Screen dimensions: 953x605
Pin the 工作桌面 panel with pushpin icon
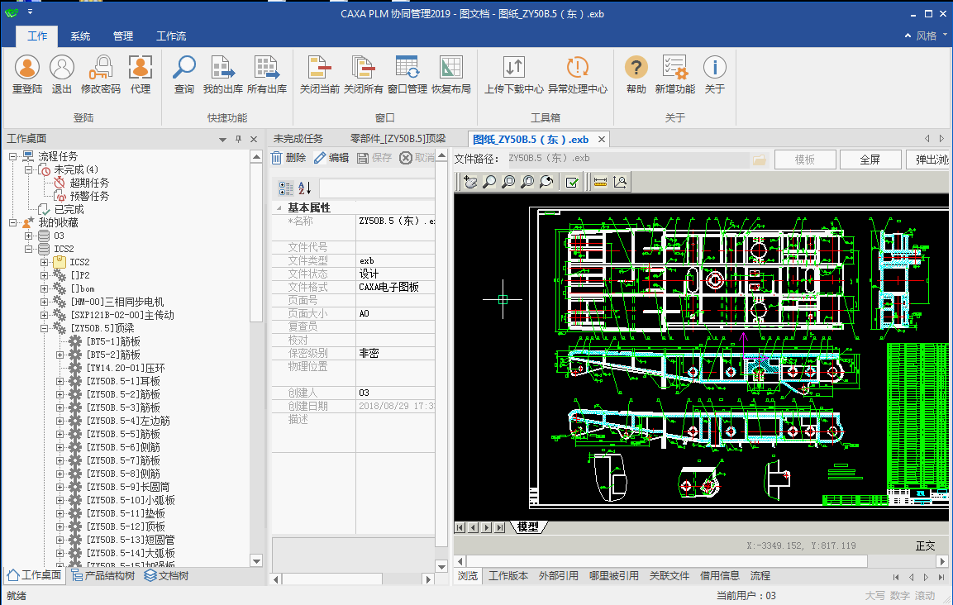(238, 139)
